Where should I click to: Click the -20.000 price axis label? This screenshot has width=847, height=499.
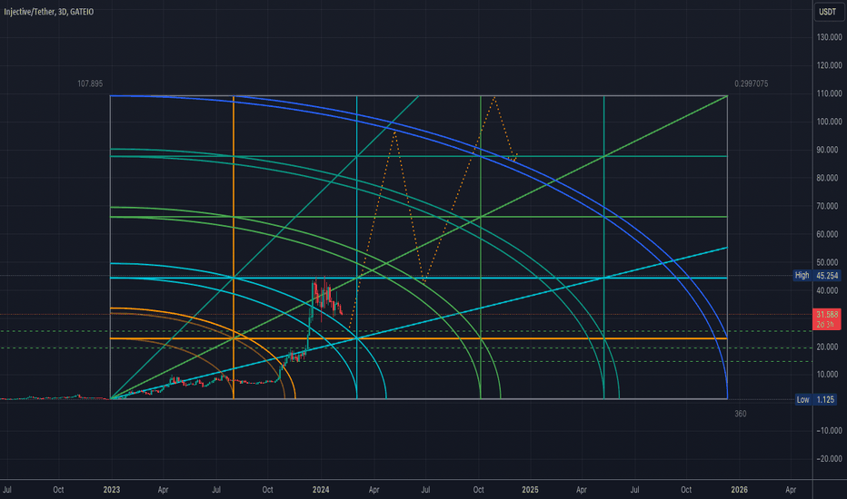[x=829, y=458]
